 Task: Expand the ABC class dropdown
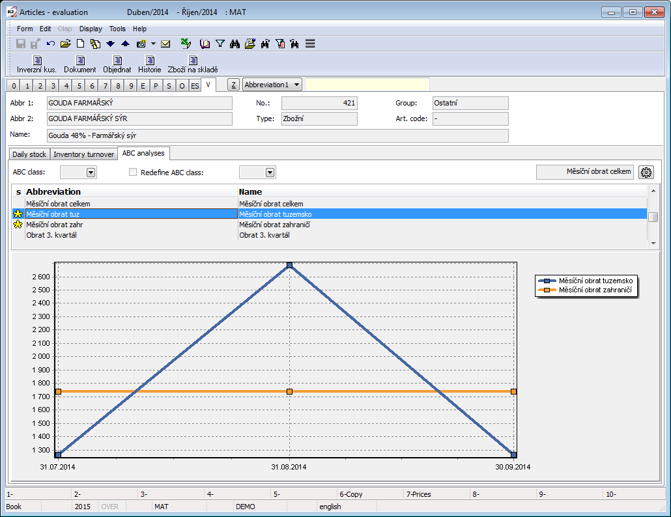[x=91, y=173]
